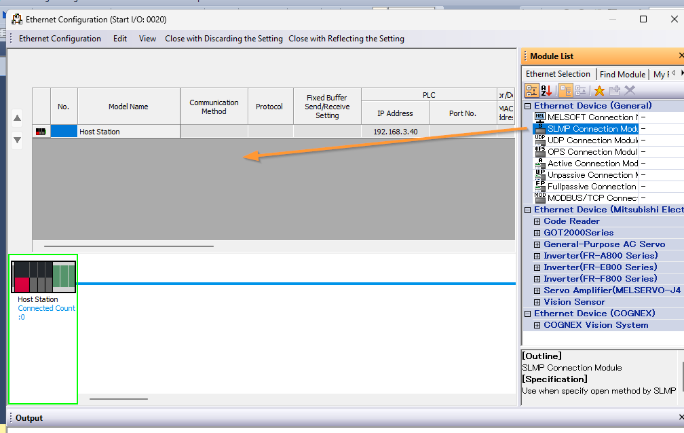This screenshot has width=684, height=433.
Task: Select the Active Connection Module icon
Action: click(x=540, y=164)
